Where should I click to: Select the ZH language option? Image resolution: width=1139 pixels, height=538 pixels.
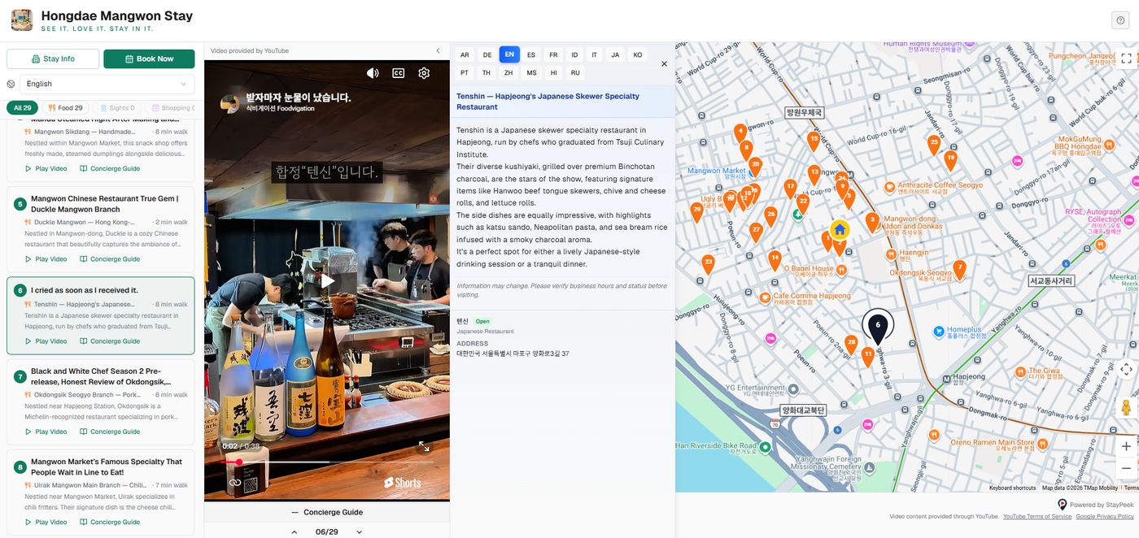pyautogui.click(x=508, y=72)
